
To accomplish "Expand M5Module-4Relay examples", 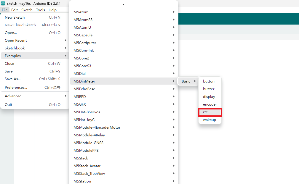I will pyautogui.click(x=124, y=135).
